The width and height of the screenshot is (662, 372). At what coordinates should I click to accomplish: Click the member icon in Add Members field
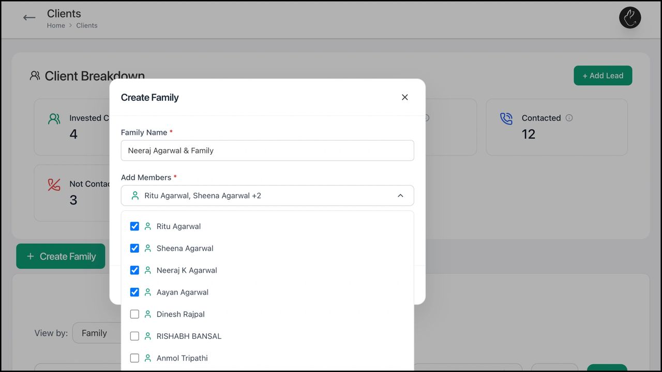pyautogui.click(x=135, y=195)
